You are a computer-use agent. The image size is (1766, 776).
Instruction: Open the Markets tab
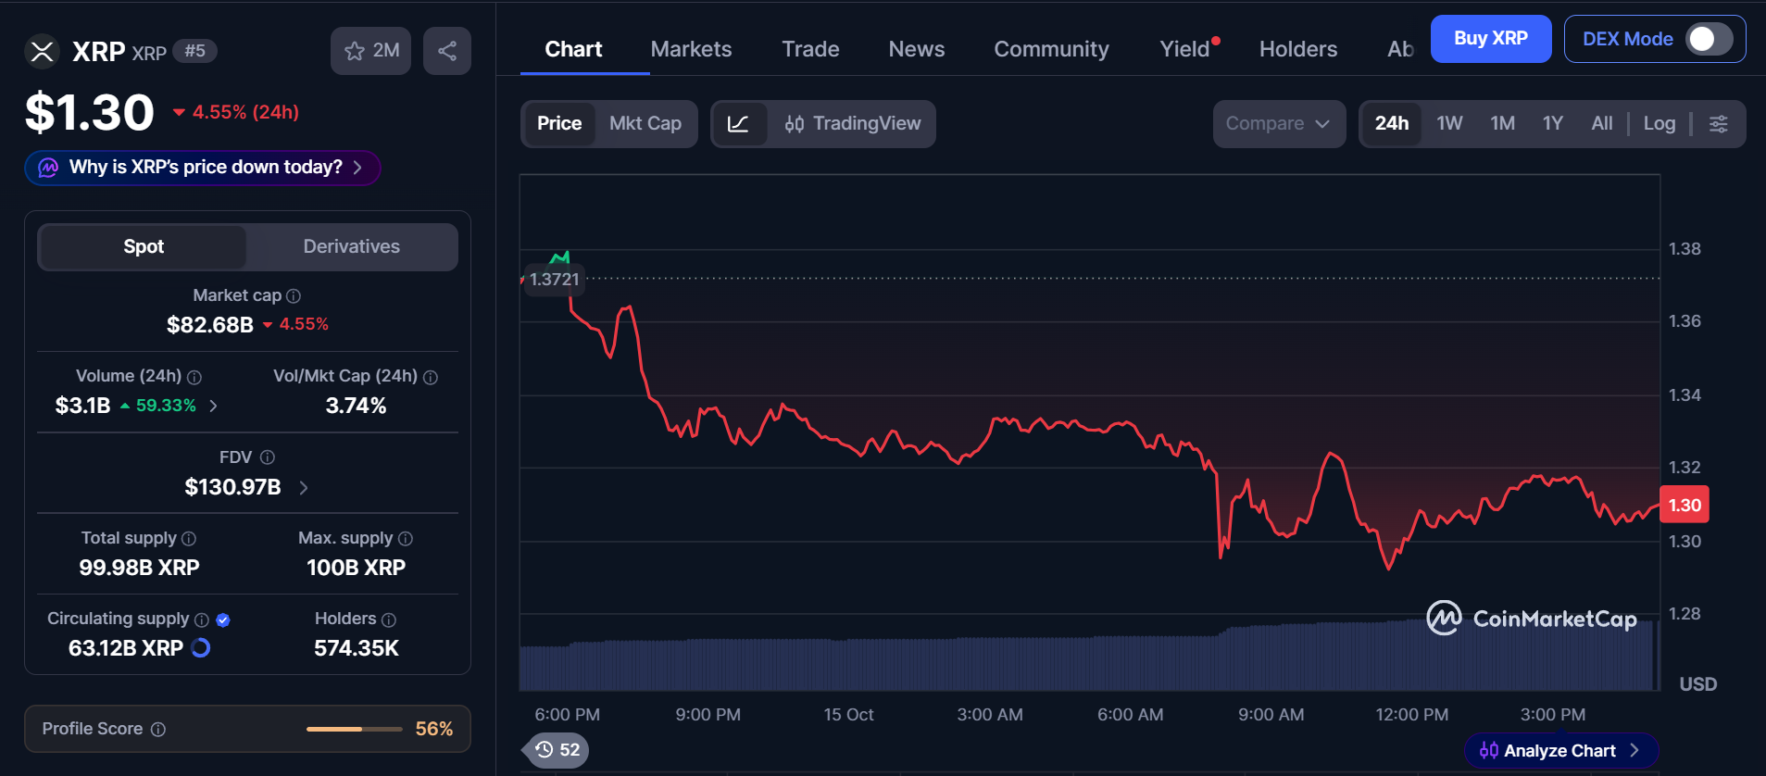tap(692, 49)
